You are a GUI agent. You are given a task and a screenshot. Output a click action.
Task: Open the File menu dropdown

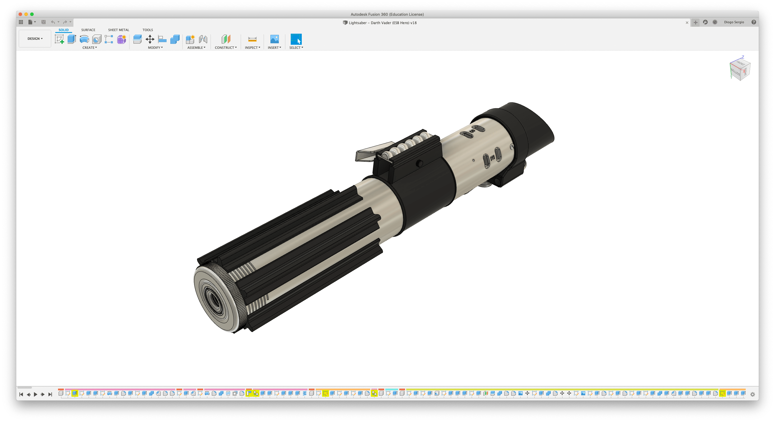point(32,22)
